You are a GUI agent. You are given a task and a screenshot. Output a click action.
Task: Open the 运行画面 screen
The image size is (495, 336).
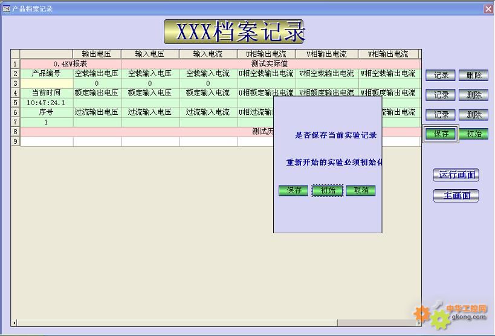pos(456,175)
